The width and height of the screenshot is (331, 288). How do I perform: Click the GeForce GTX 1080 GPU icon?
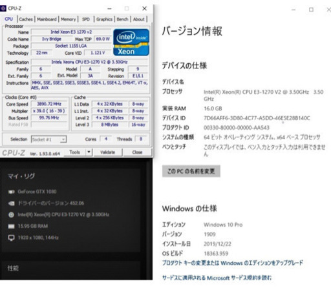click(x=11, y=192)
